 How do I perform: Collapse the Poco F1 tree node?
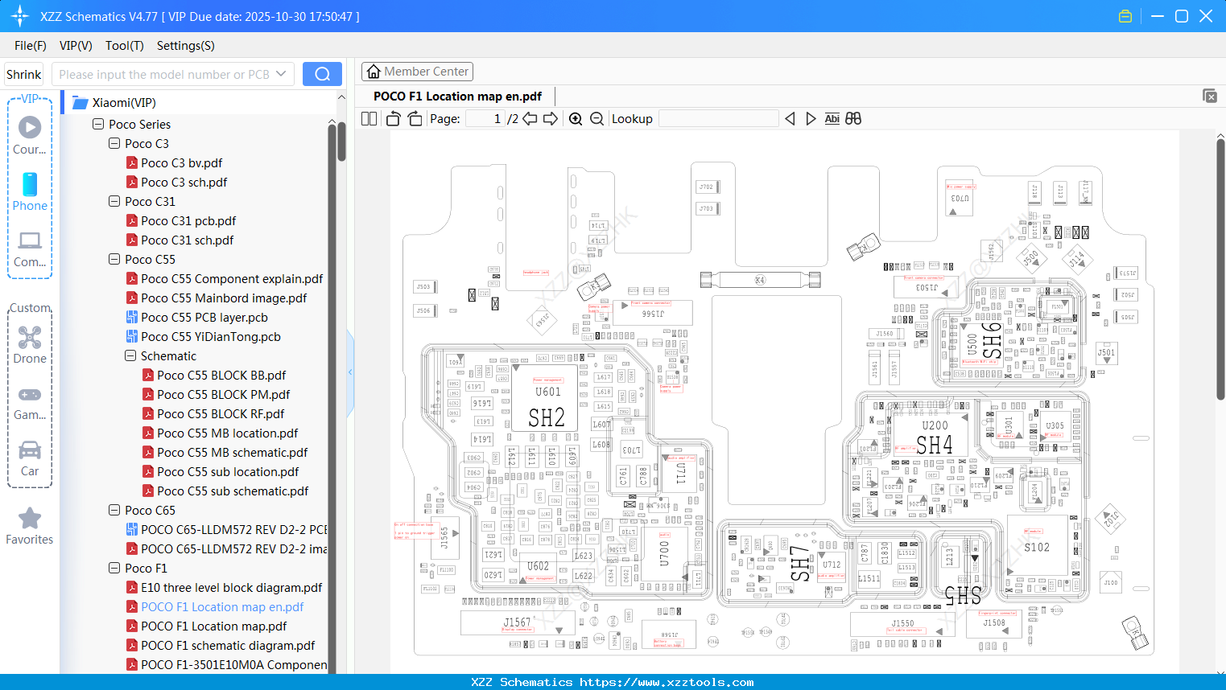pos(114,568)
